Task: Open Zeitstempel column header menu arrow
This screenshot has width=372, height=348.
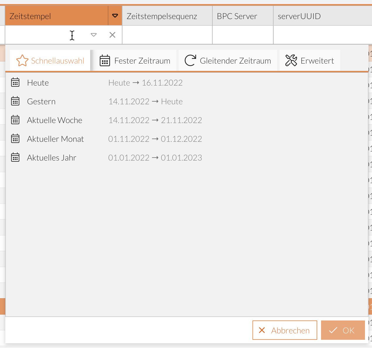Action: [x=115, y=16]
